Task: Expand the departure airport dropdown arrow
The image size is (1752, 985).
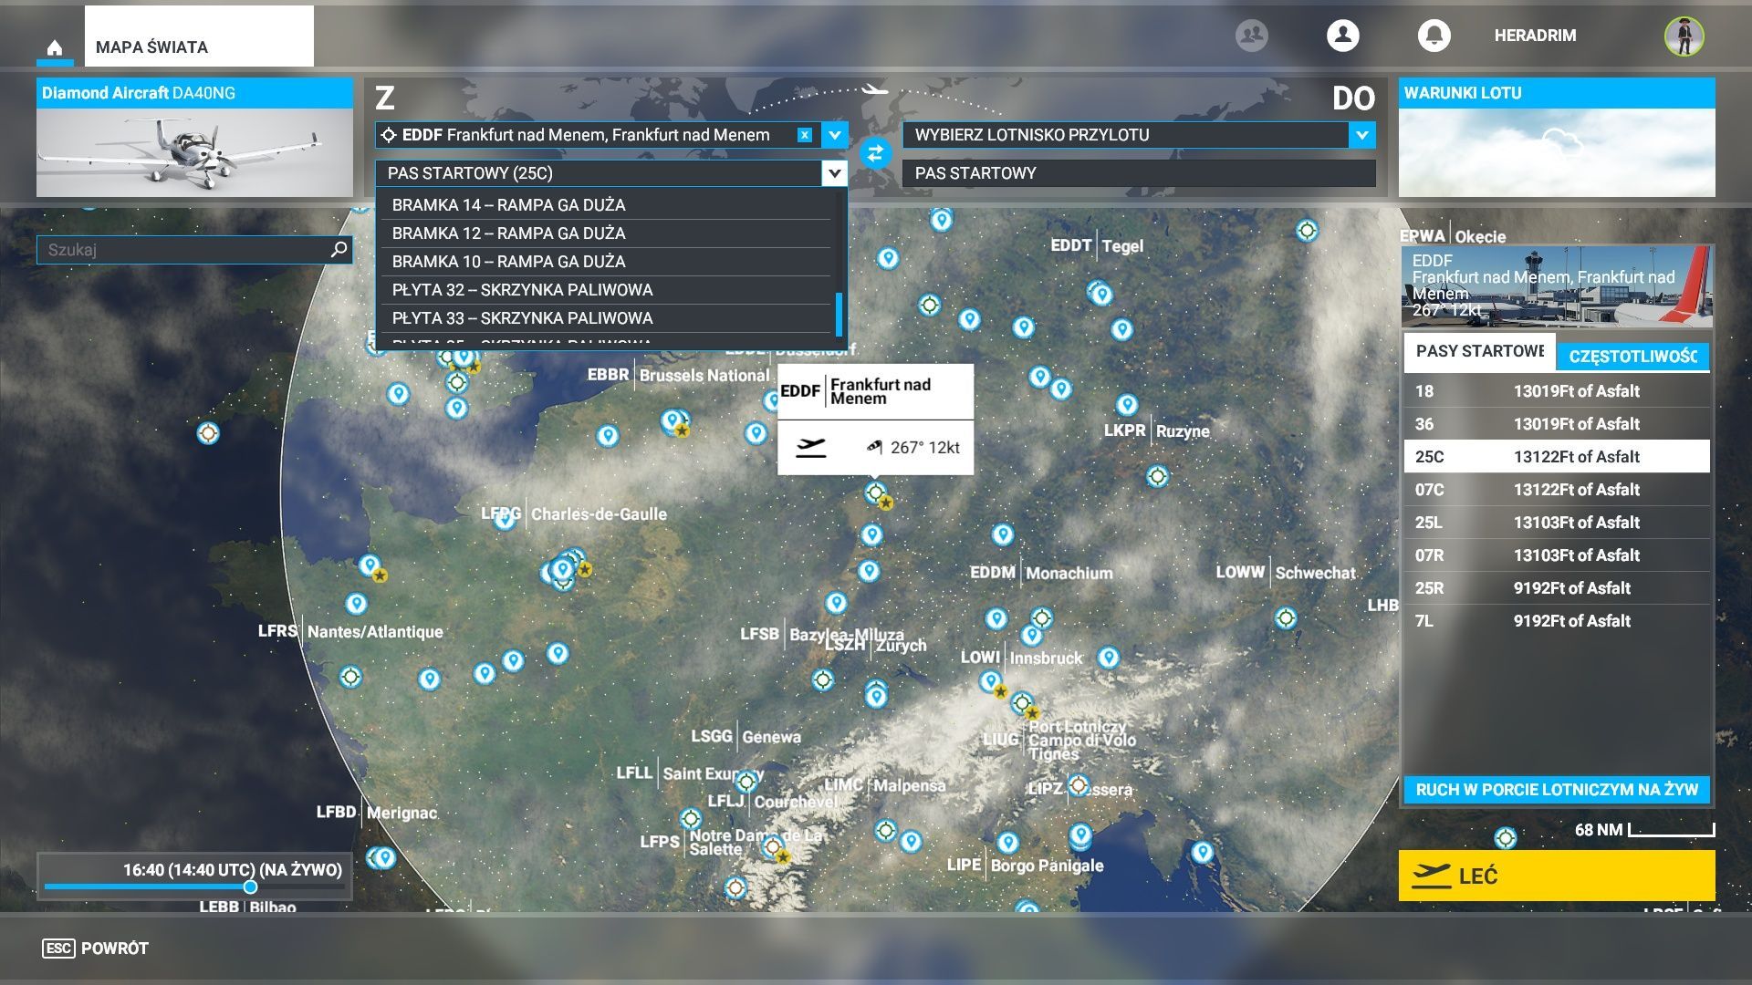Action: click(834, 135)
